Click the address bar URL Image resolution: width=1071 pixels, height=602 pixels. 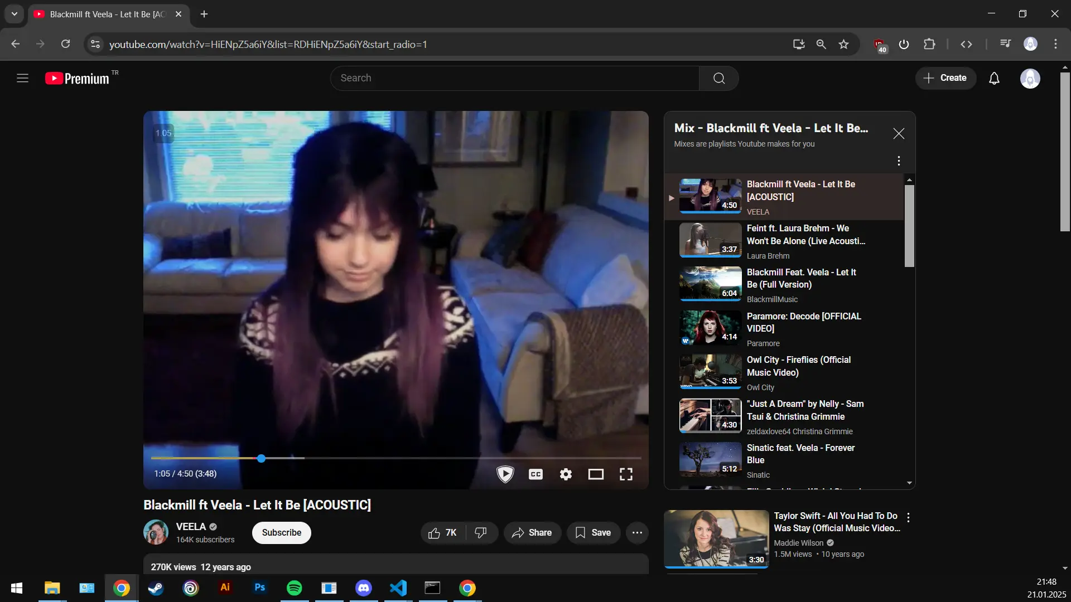coord(268,45)
